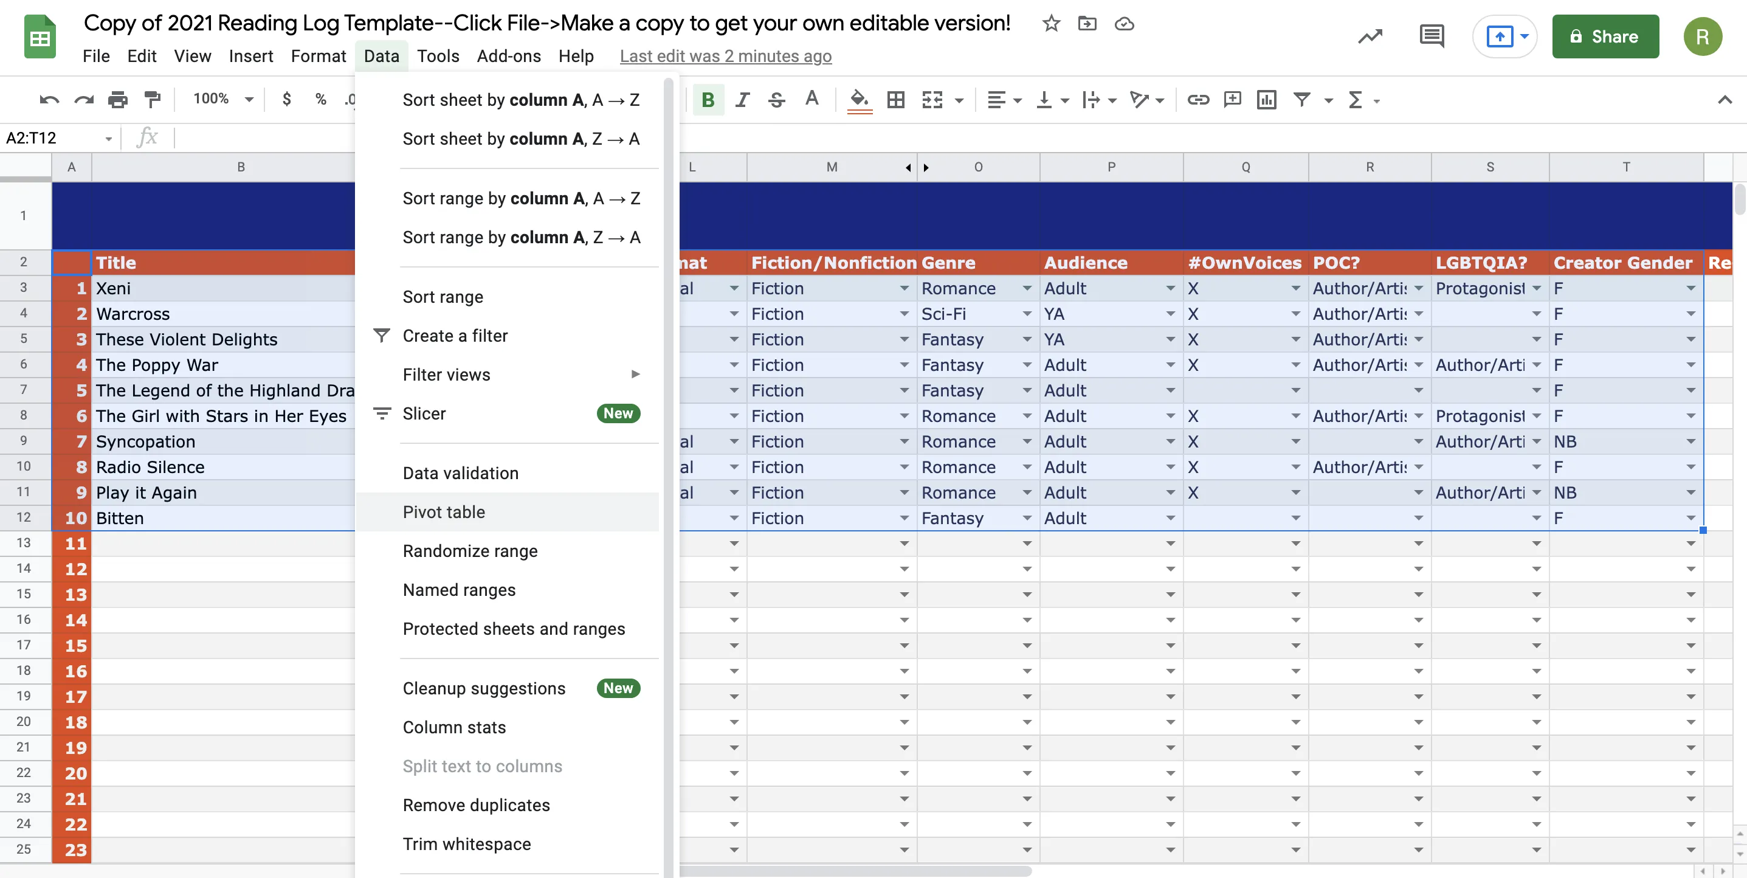This screenshot has width=1747, height=878.
Task: Choose Pivot table from Data menu
Action: 444,511
